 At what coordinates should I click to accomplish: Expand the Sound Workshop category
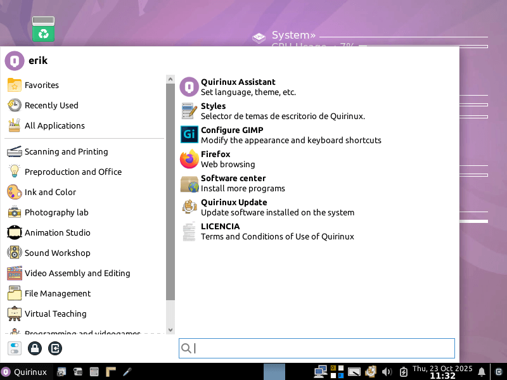click(x=57, y=253)
